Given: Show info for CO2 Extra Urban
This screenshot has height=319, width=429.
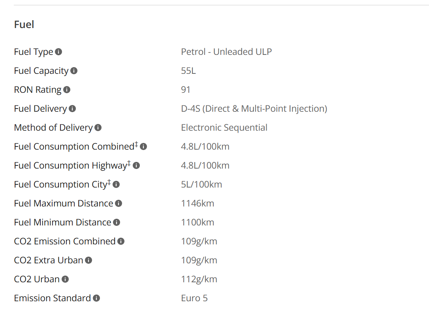Looking at the screenshot, I should pyautogui.click(x=88, y=260).
